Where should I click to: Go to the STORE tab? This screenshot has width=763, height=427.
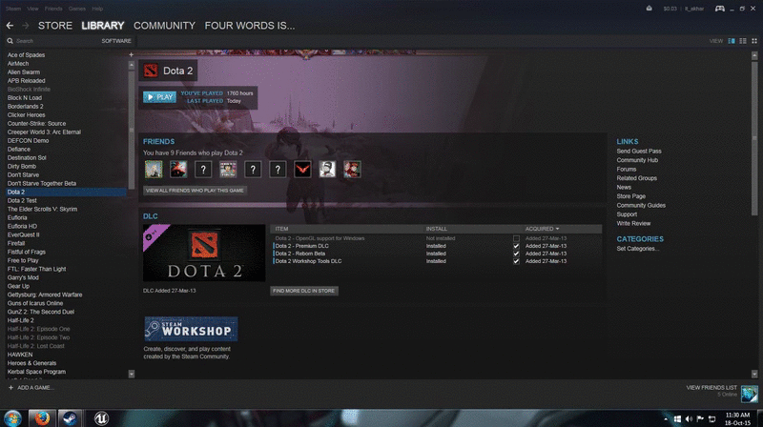pyautogui.click(x=55, y=26)
